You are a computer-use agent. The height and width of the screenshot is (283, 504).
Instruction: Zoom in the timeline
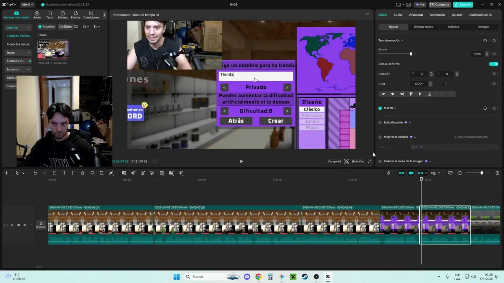click(x=497, y=173)
